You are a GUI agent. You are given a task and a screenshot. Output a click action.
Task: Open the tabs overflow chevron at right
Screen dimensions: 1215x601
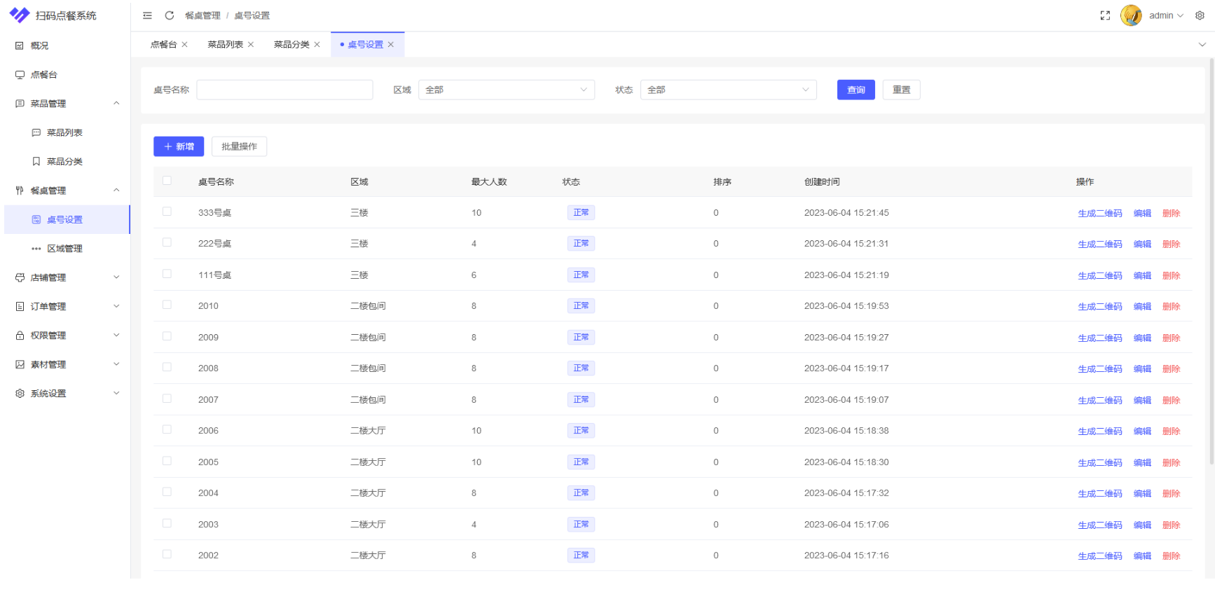[x=1202, y=44]
